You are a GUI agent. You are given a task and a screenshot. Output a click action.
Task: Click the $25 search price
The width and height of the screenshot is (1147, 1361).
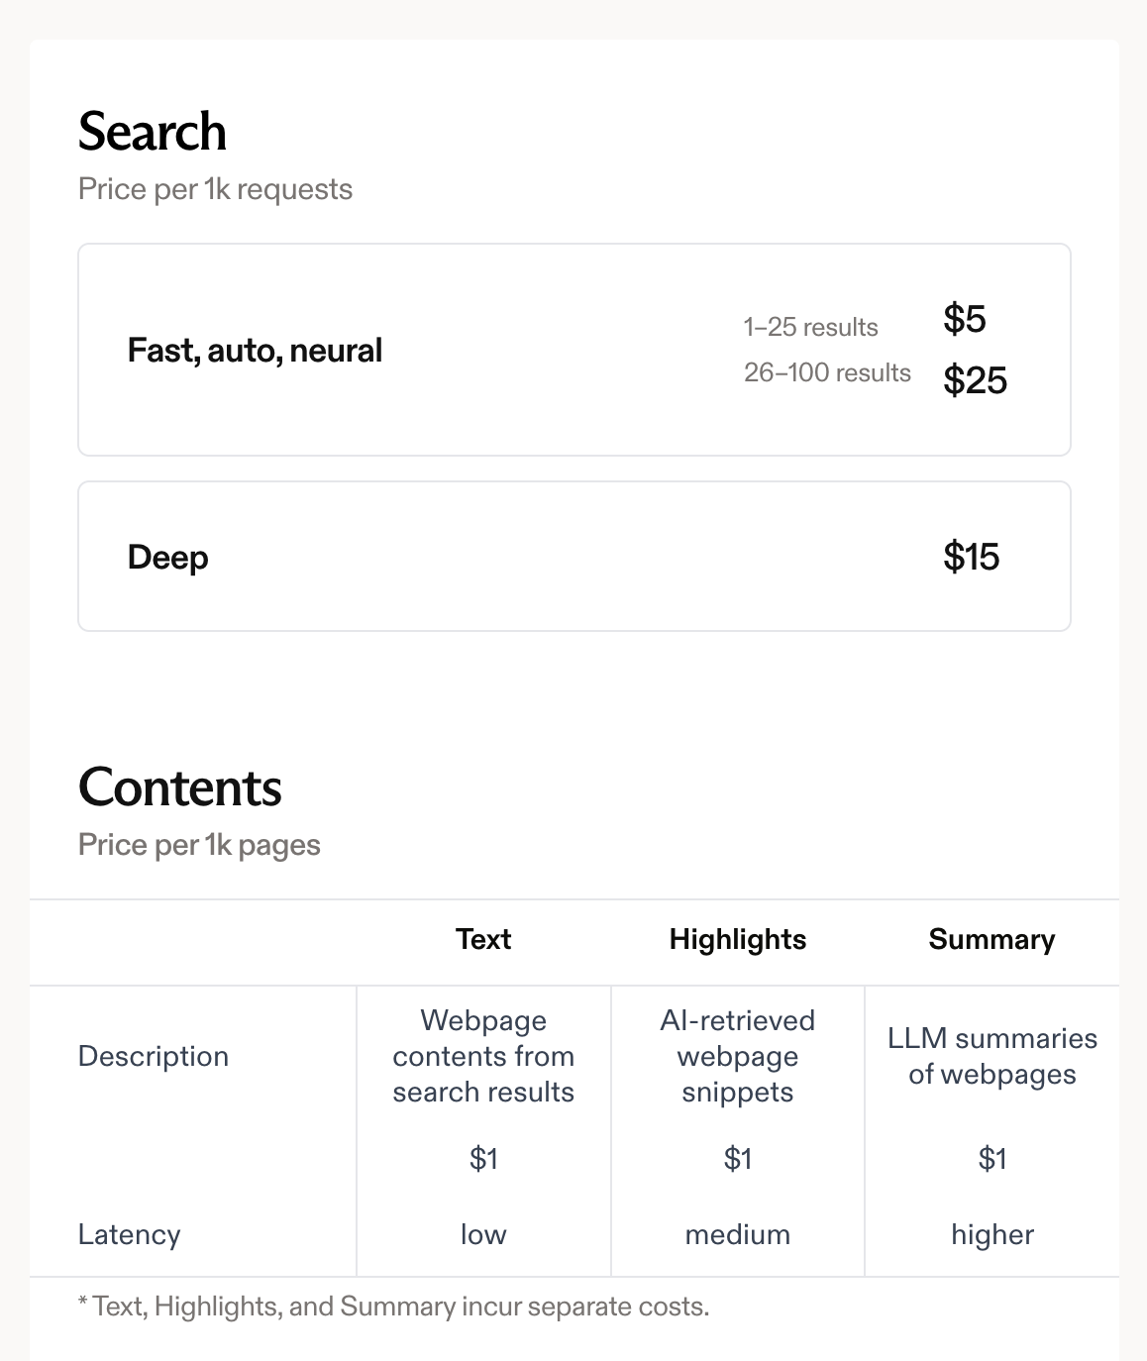pos(975,380)
